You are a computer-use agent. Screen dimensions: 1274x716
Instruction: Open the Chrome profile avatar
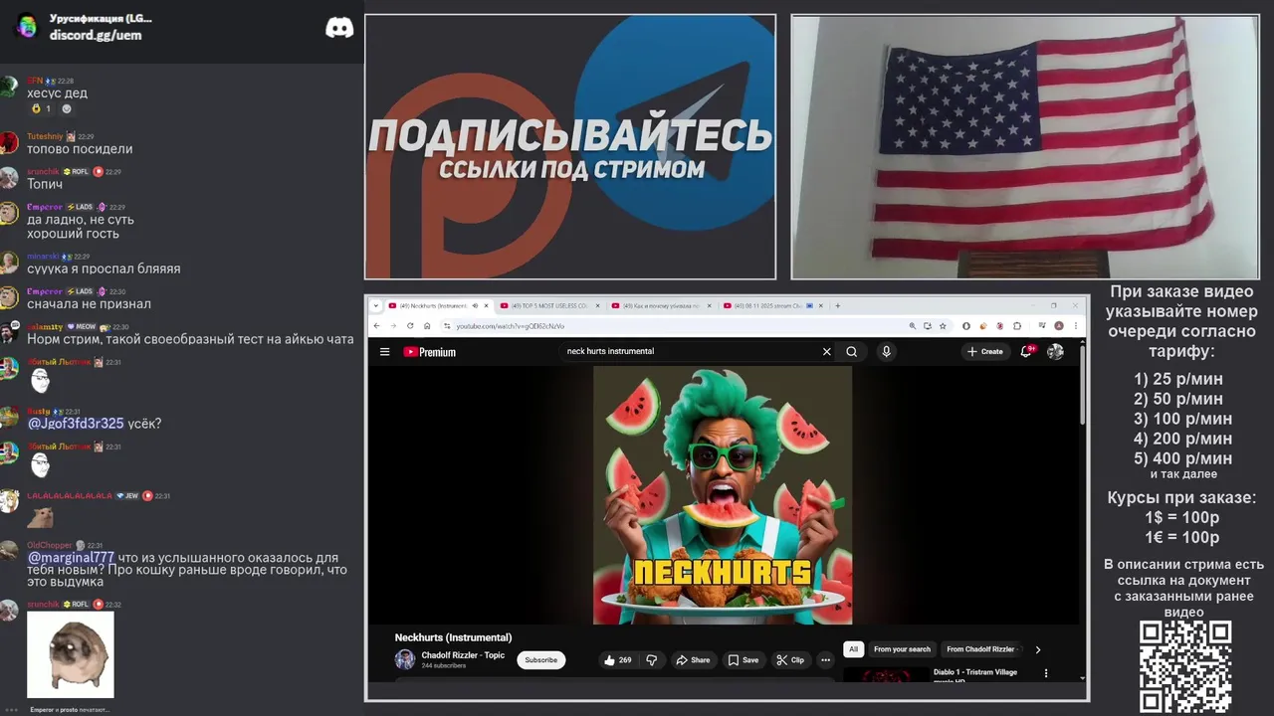(x=1059, y=325)
